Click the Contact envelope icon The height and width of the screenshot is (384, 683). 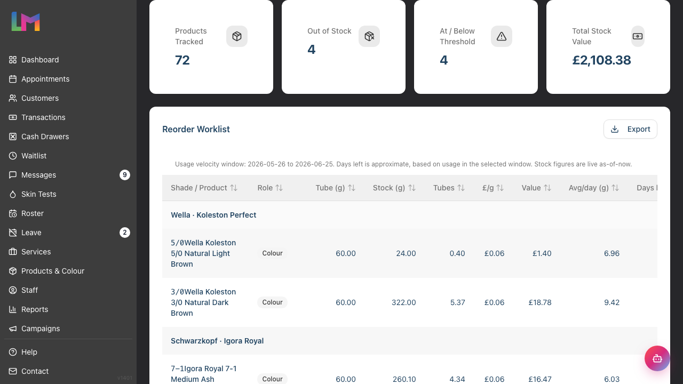(13, 371)
